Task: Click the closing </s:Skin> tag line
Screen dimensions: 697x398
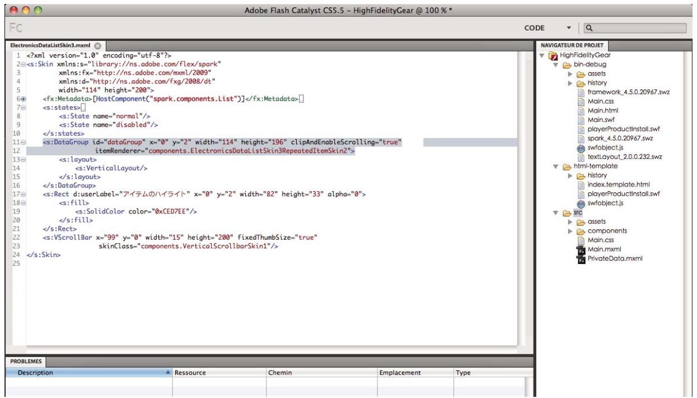Action: 43,255
